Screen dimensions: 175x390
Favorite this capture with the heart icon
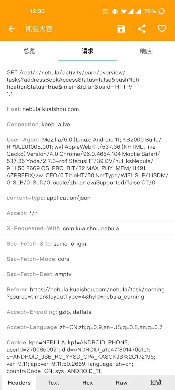coord(162,29)
